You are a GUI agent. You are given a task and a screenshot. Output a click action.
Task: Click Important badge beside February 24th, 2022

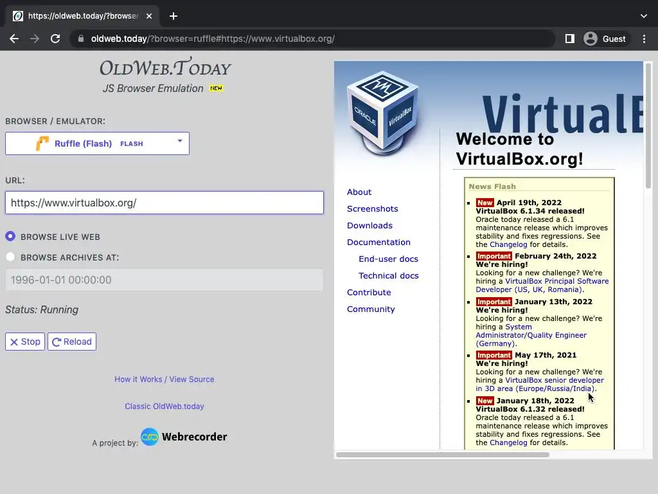tap(494, 256)
